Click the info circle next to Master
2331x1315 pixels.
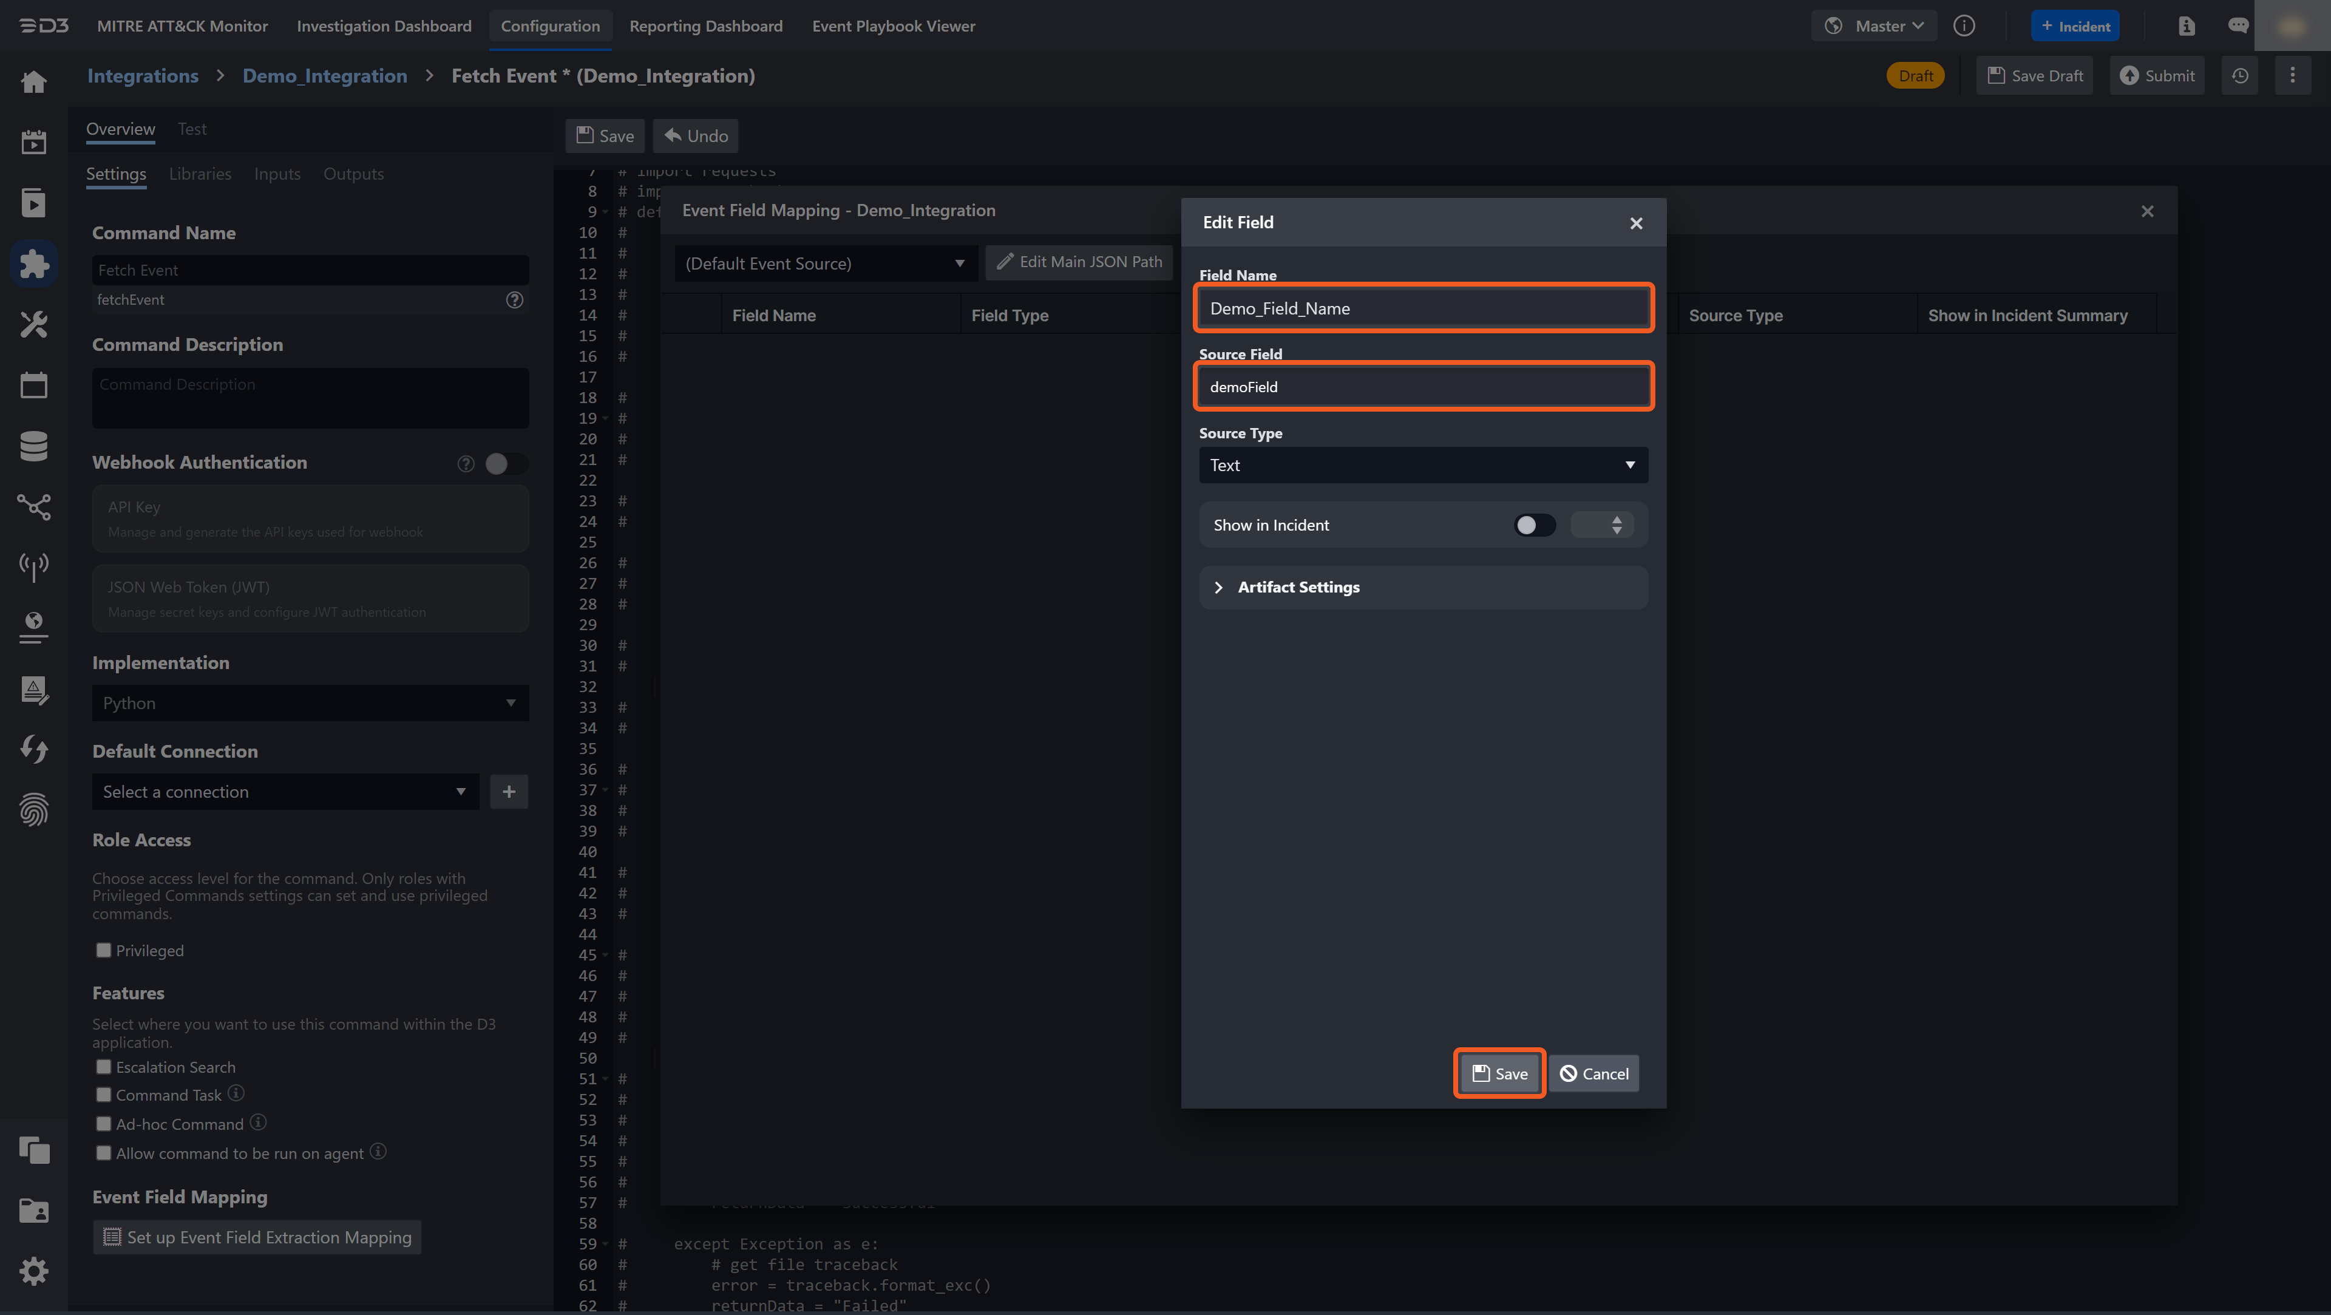click(1964, 26)
